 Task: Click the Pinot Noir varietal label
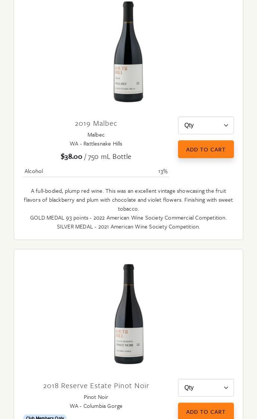(x=96, y=397)
